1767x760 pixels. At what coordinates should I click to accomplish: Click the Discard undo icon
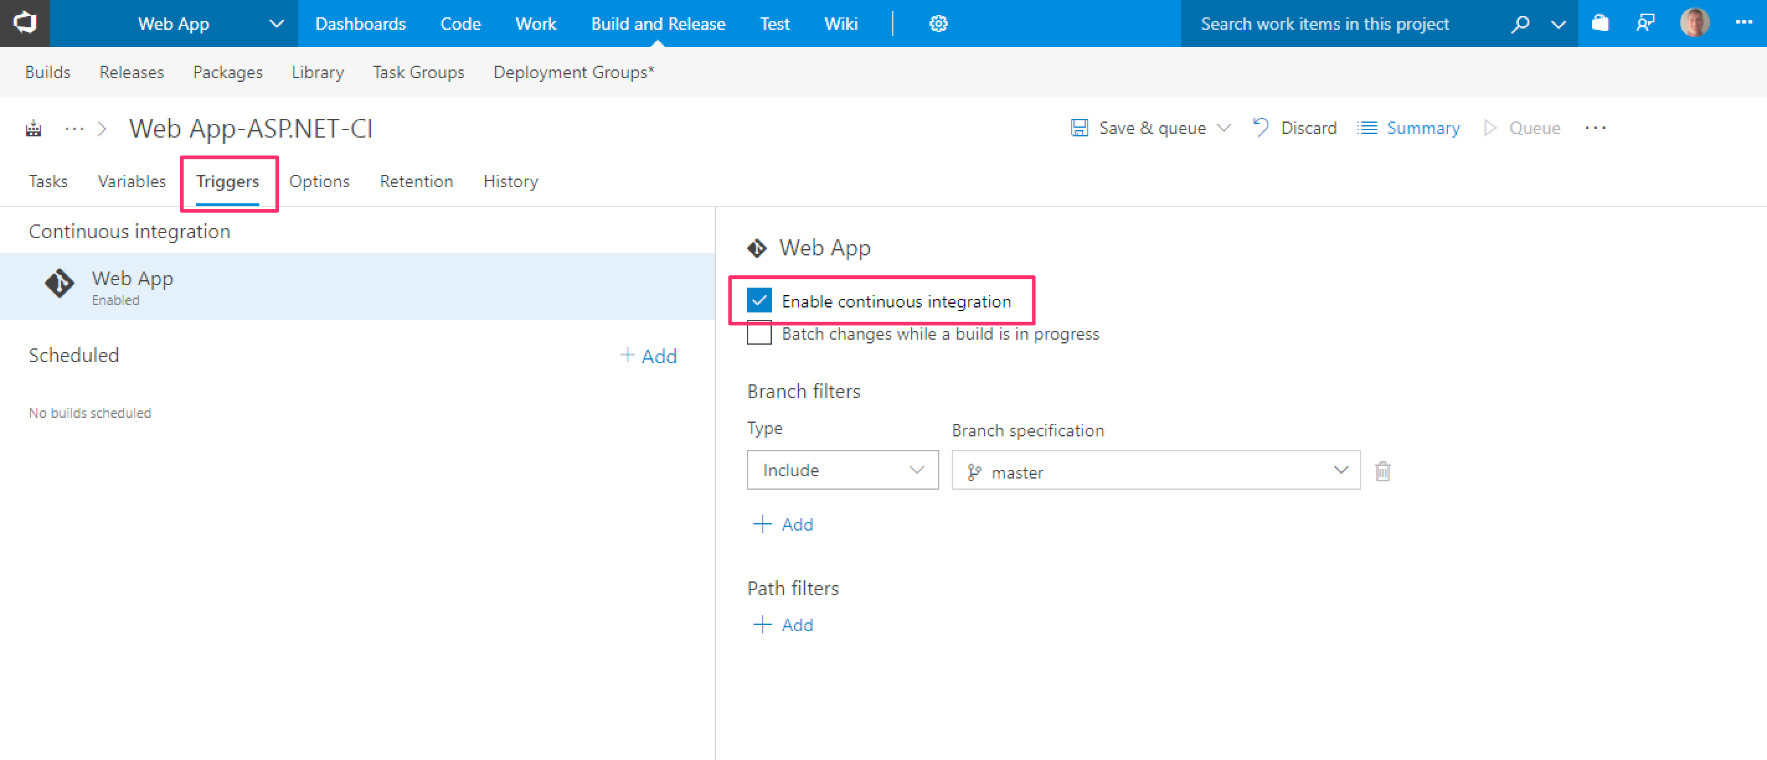1260,128
